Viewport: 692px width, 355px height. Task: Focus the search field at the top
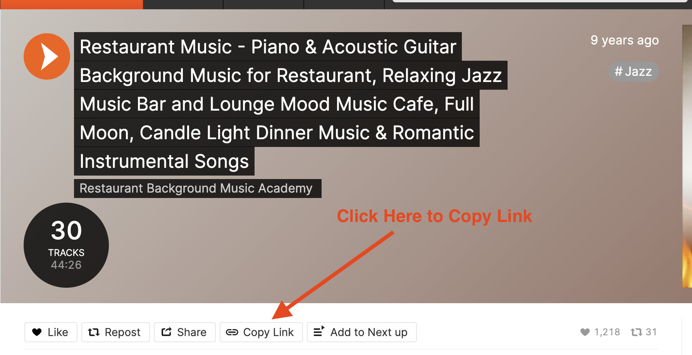click(x=540, y=1)
